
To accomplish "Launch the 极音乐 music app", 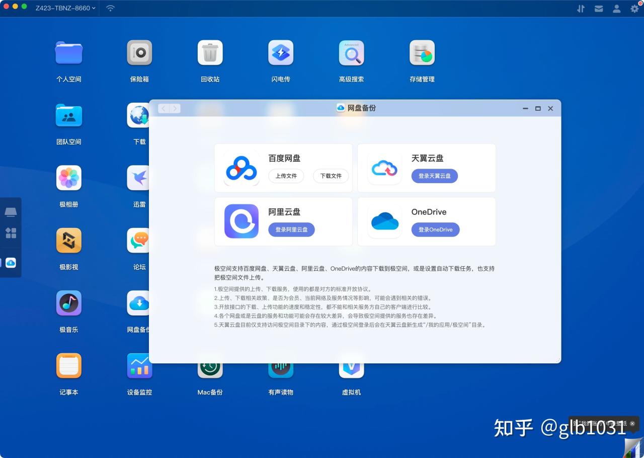I will click(68, 303).
